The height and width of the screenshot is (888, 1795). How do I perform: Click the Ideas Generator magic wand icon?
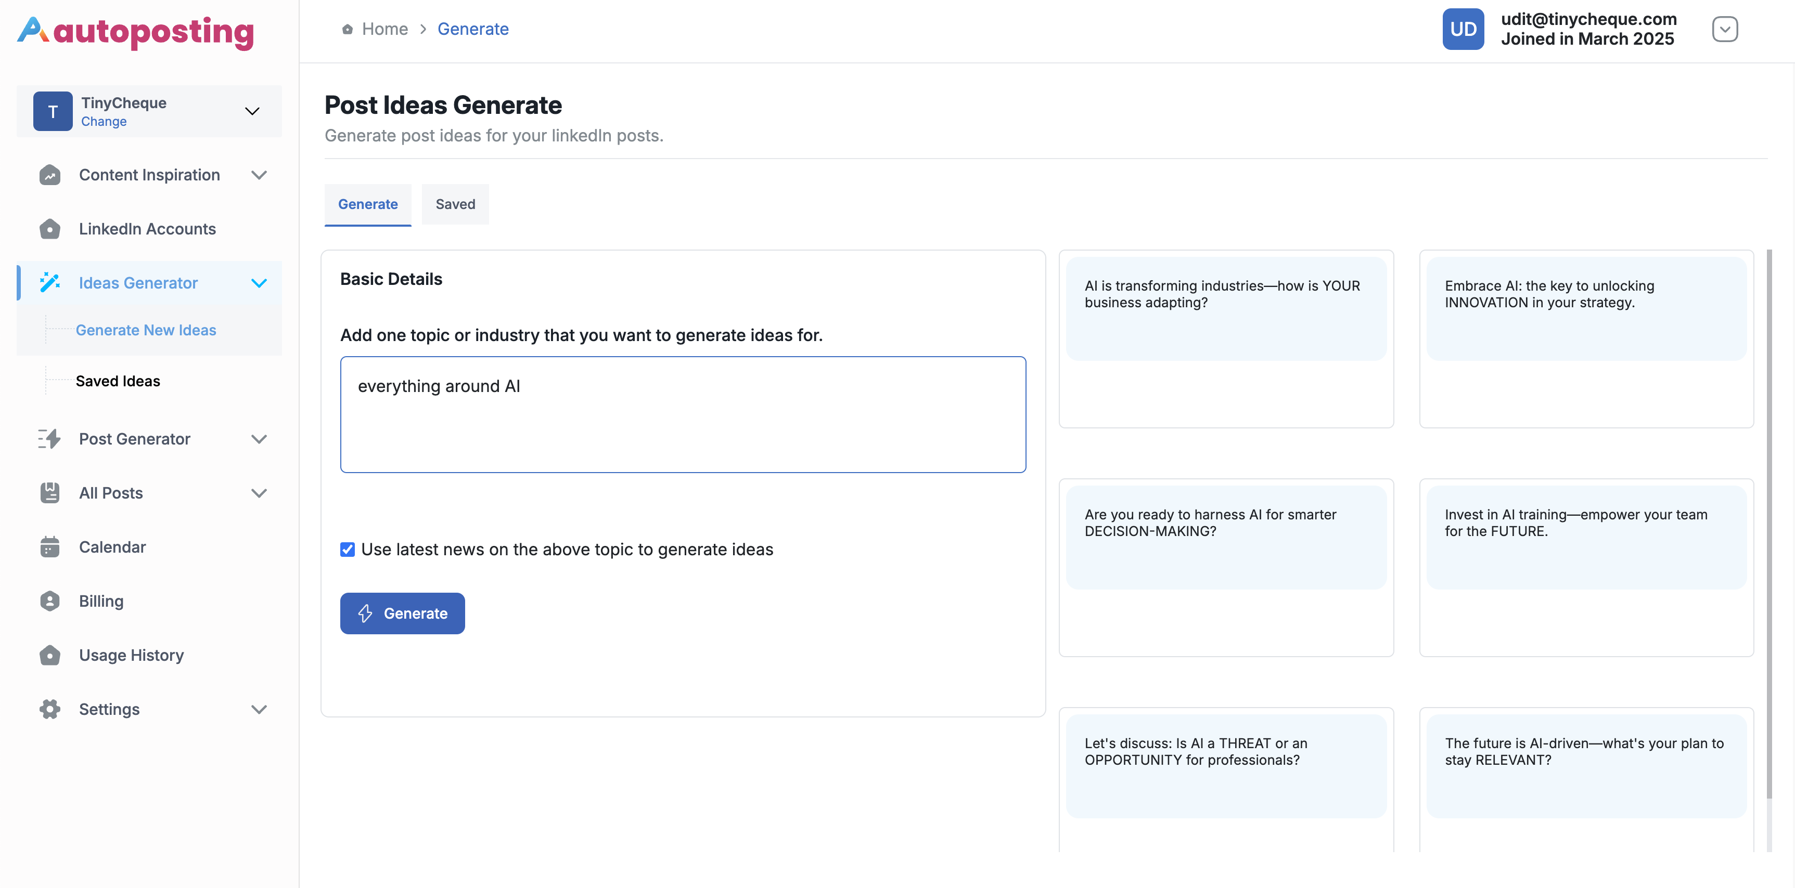49,283
